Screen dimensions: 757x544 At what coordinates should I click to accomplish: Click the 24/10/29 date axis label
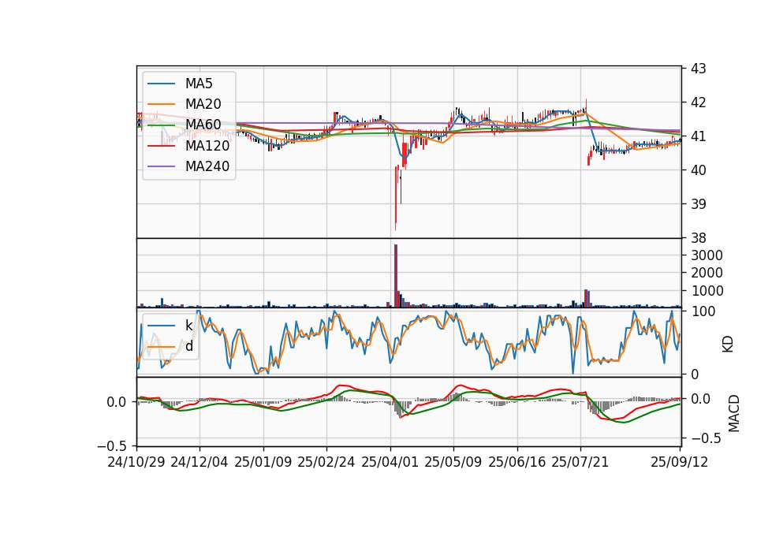click(136, 462)
